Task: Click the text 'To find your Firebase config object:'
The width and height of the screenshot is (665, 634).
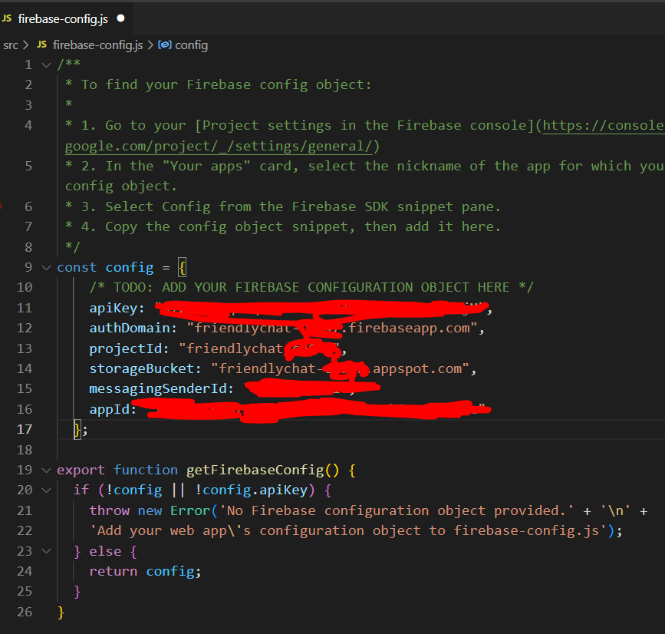Action: [226, 85]
